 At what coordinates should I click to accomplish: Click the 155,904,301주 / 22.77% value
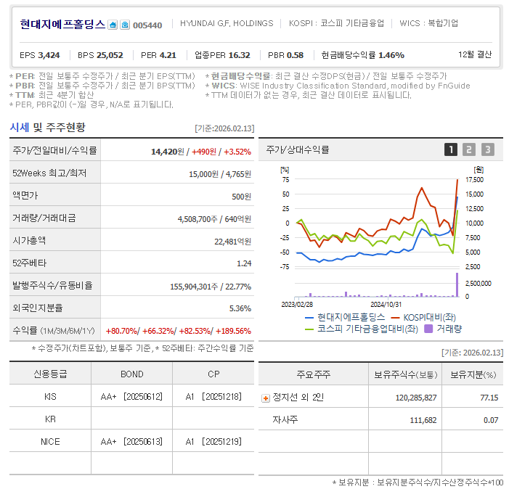click(x=211, y=287)
